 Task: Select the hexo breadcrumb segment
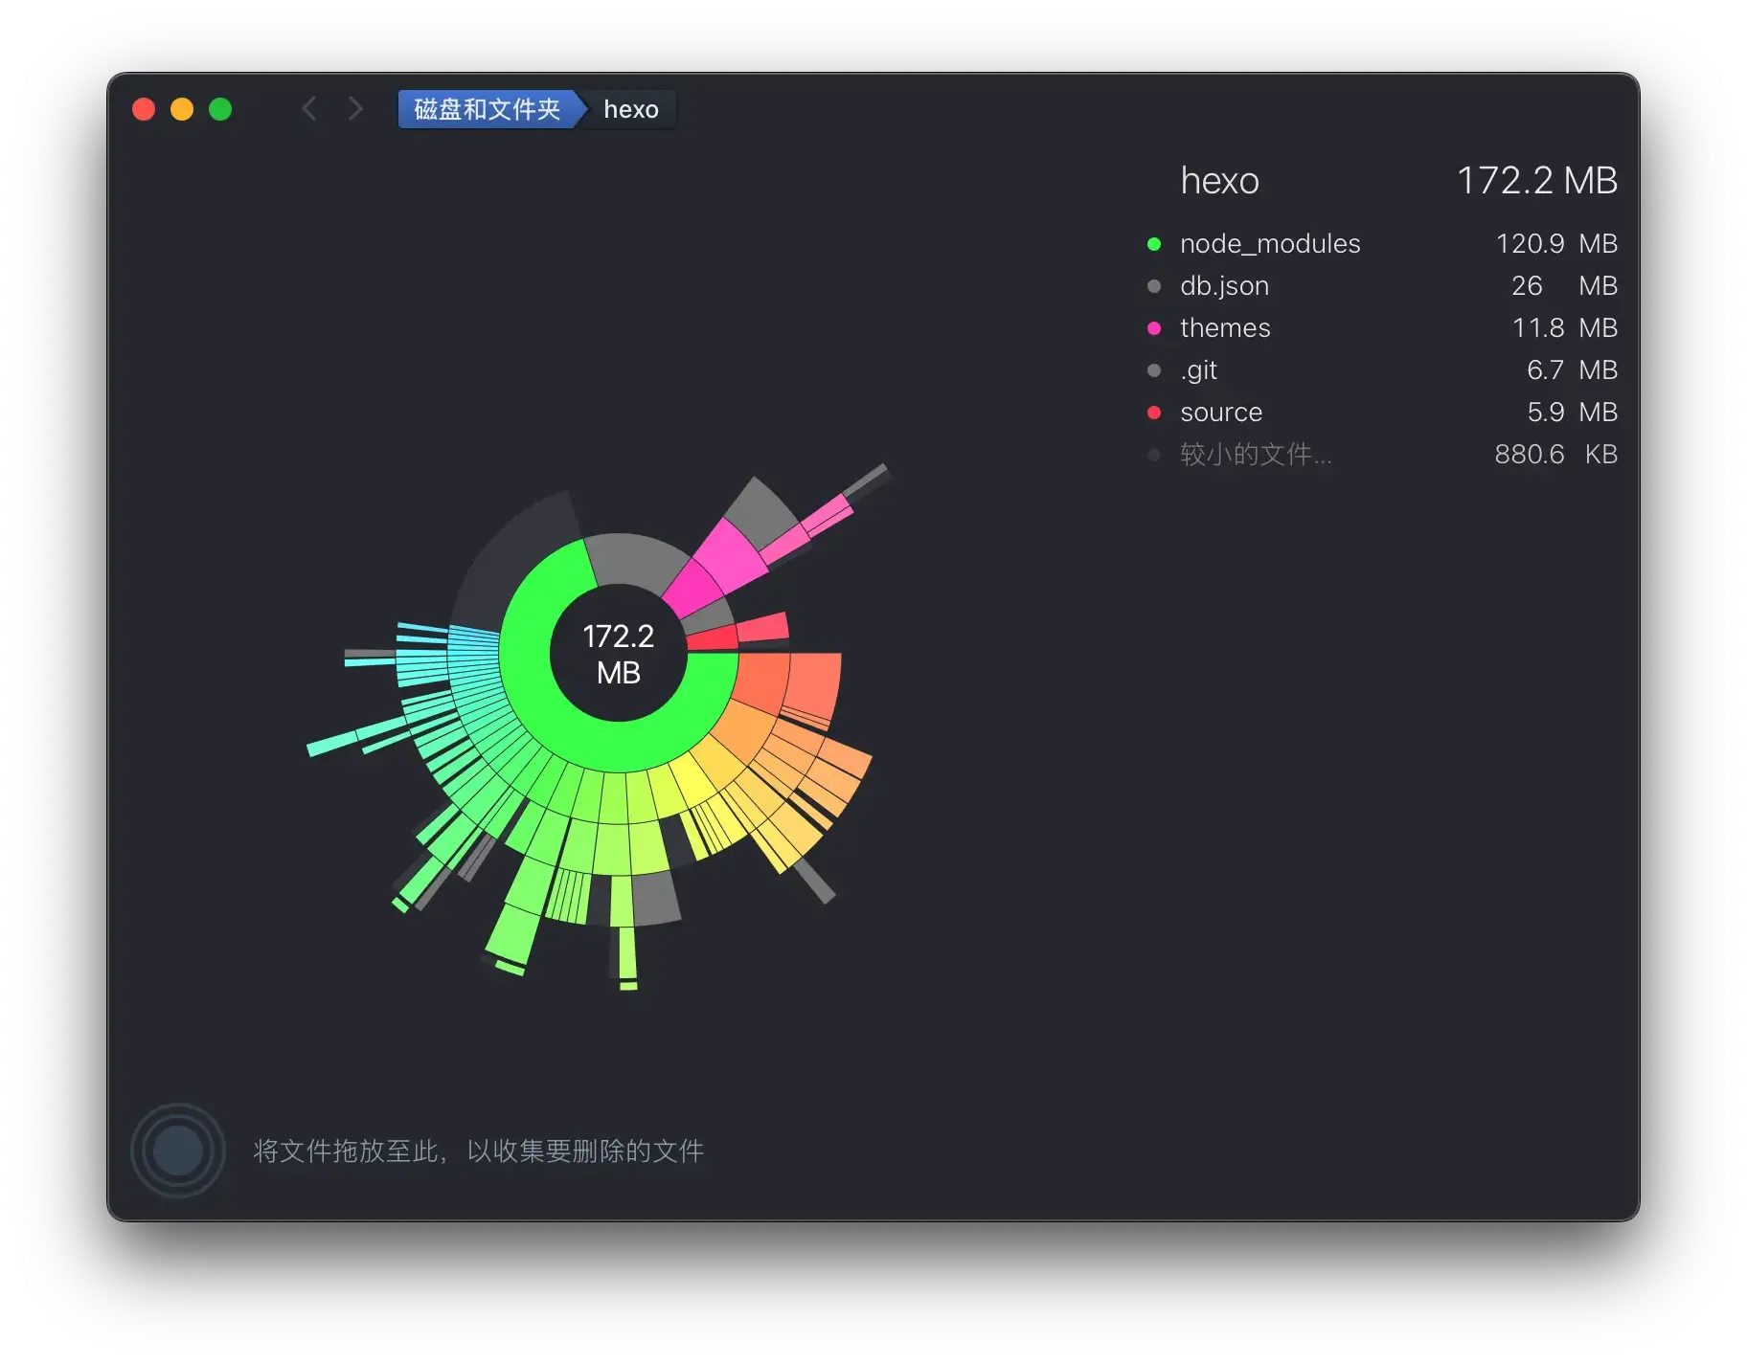pos(631,109)
